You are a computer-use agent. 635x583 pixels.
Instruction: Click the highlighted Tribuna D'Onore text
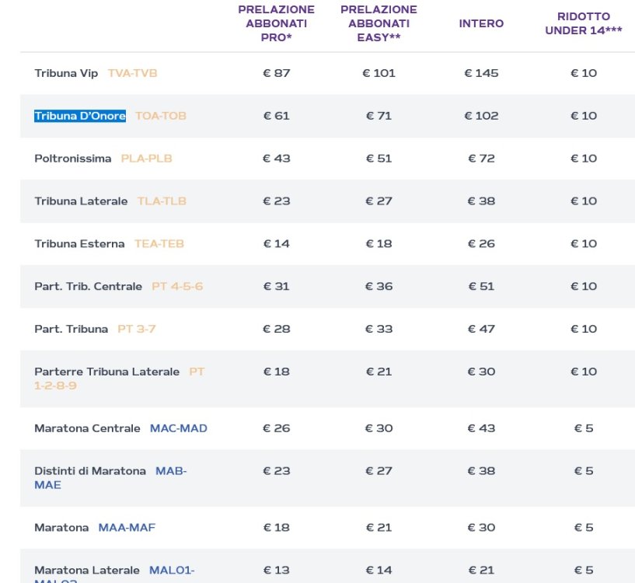pos(80,116)
